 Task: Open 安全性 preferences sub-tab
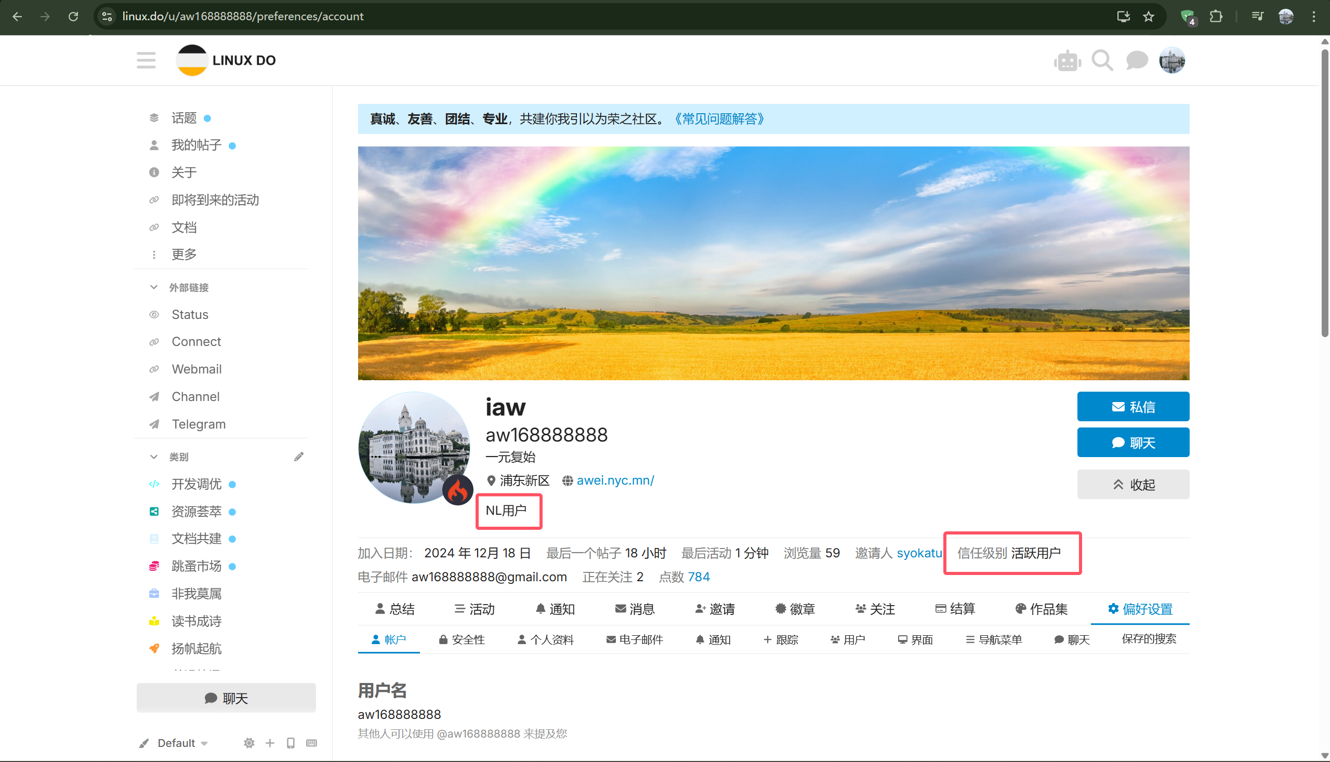pos(462,639)
